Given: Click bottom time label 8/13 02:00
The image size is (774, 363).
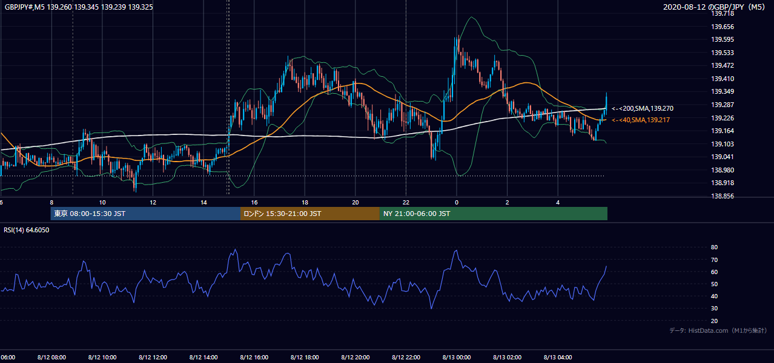Looking at the screenshot, I should [508, 358].
